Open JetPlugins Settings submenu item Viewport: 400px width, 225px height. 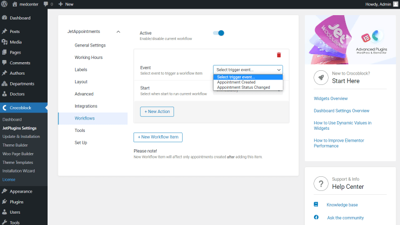pos(19,128)
